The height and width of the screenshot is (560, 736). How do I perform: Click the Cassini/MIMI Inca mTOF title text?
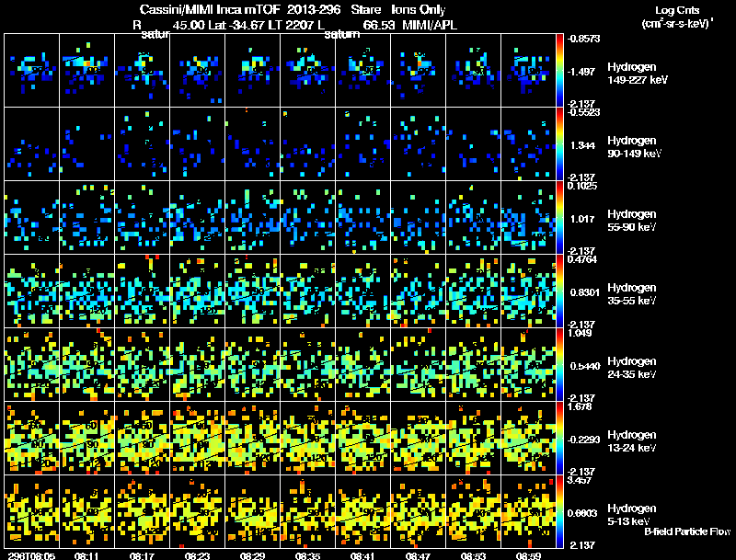(210, 10)
